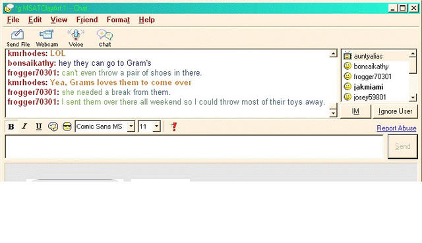Open the Format menu
The image size is (422, 243).
(118, 20)
